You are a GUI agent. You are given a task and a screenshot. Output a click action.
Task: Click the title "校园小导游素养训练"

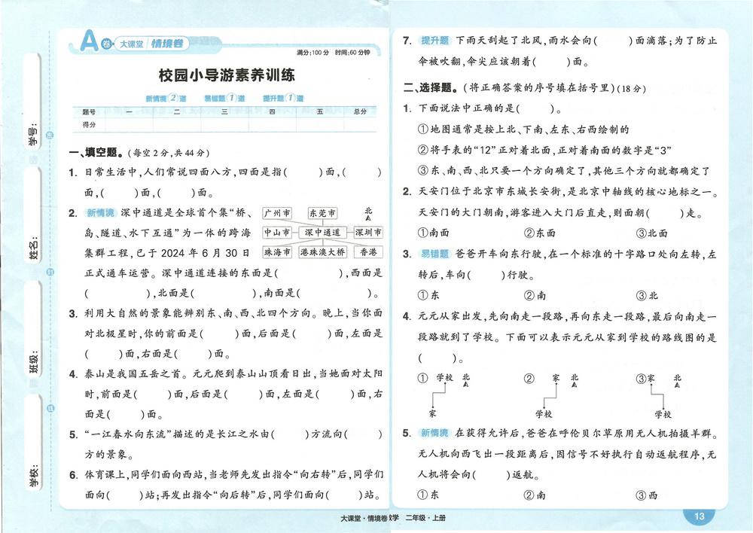pyautogui.click(x=227, y=75)
